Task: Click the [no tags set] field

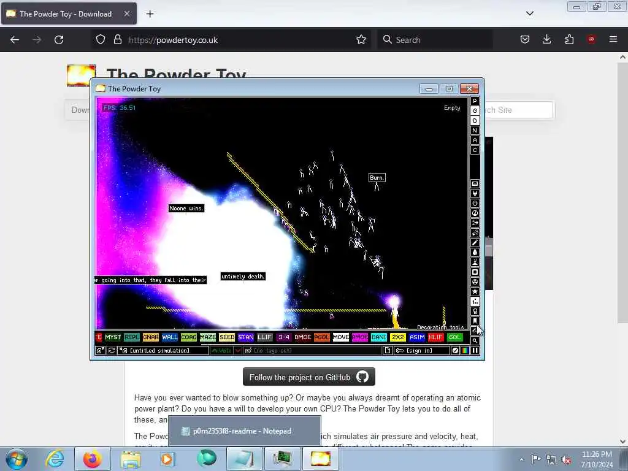Action: click(x=312, y=350)
